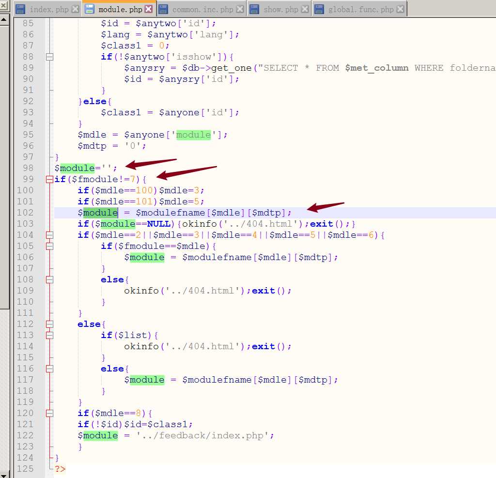496x478 pixels.
Task: Click line number 125 in the margin
Action: 25,469
